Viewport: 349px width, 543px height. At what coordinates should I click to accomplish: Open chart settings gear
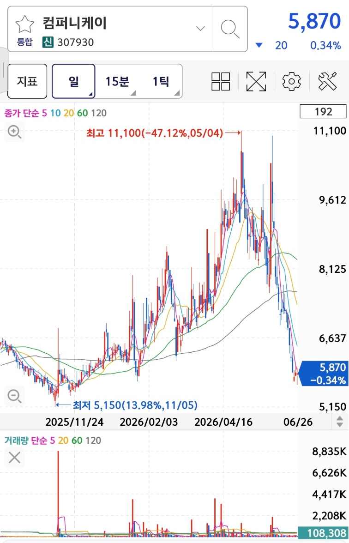pyautogui.click(x=292, y=81)
